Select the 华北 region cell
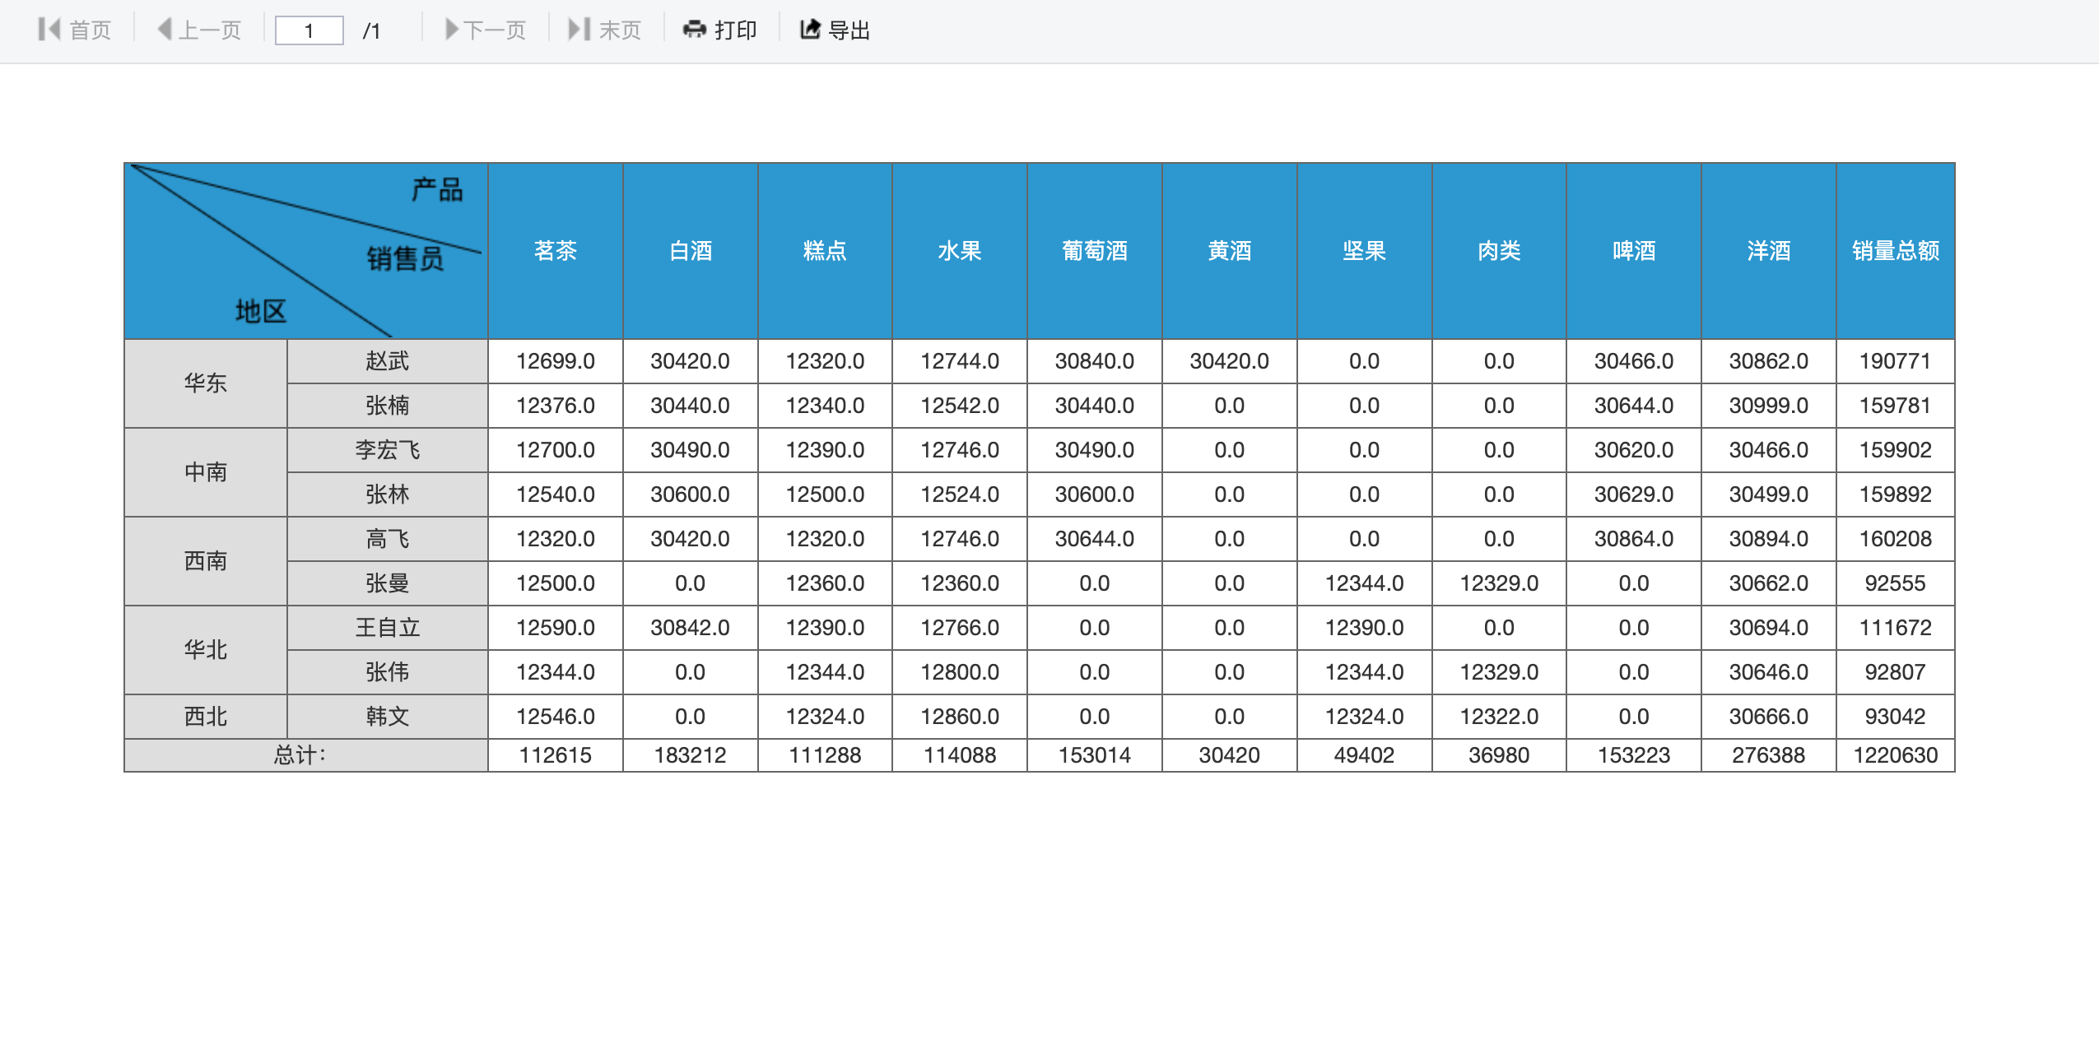2099x1040 pixels. [x=206, y=650]
